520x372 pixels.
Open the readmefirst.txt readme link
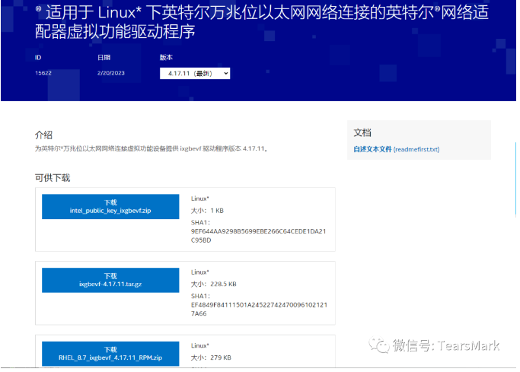(x=397, y=149)
